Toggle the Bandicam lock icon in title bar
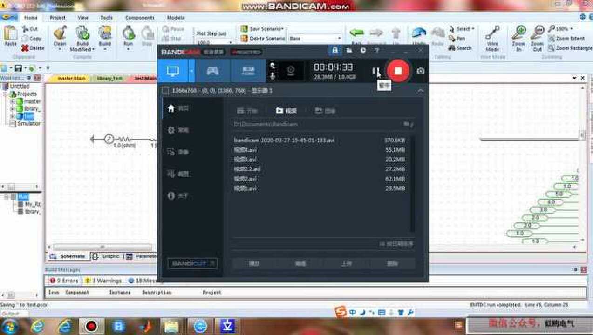The height and width of the screenshot is (335, 593). point(335,50)
